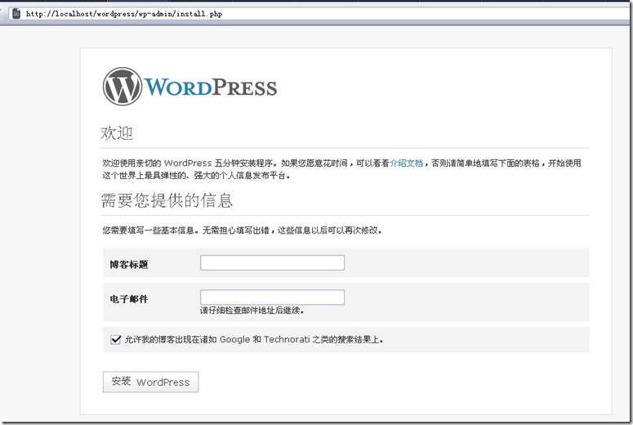This screenshot has width=633, height=425.
Task: Click the 请仔细检查邮件地址后继续 hint text
Action: pyautogui.click(x=252, y=311)
